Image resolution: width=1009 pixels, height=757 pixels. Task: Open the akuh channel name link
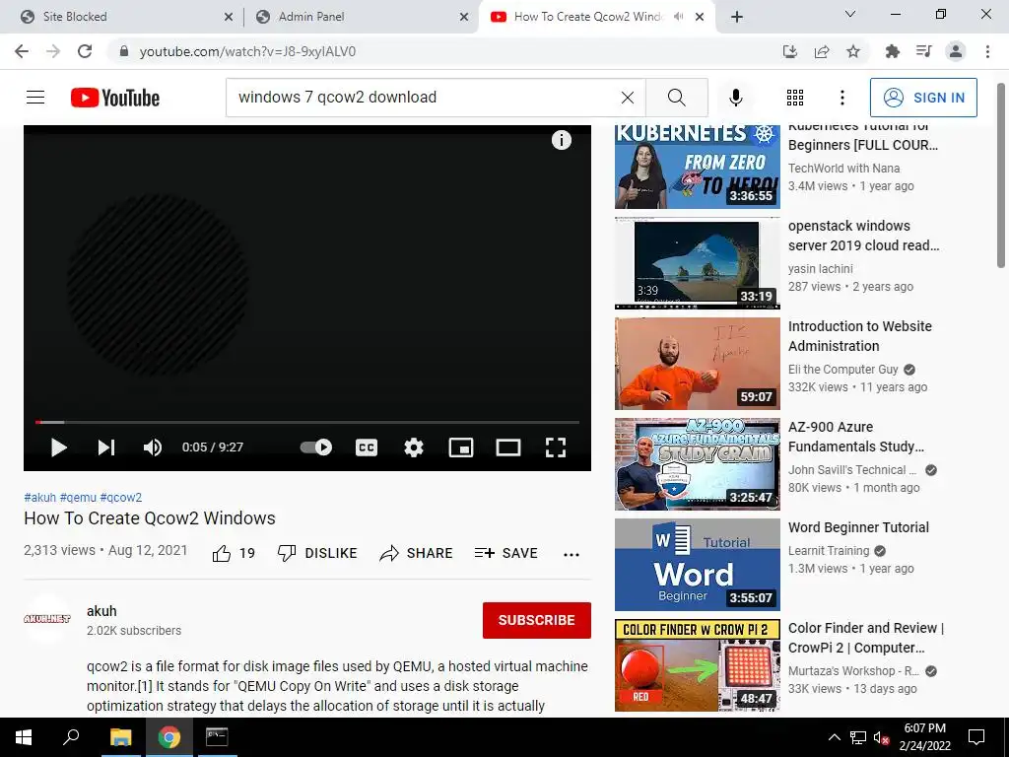pyautogui.click(x=101, y=611)
